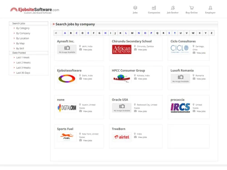Open the Luxoft Romania title
The image size is (227, 170).
tap(182, 71)
